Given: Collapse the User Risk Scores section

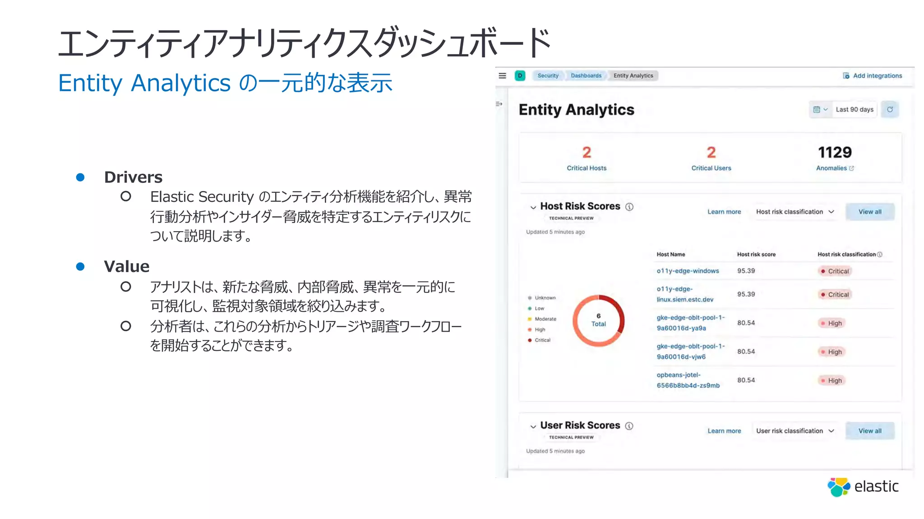Looking at the screenshot, I should coord(533,426).
